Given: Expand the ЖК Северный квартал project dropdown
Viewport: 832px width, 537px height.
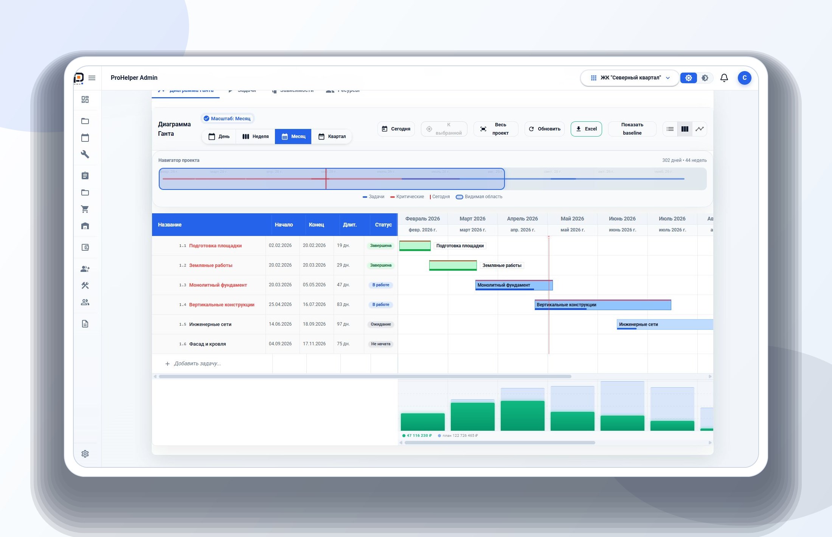Looking at the screenshot, I should tap(630, 78).
